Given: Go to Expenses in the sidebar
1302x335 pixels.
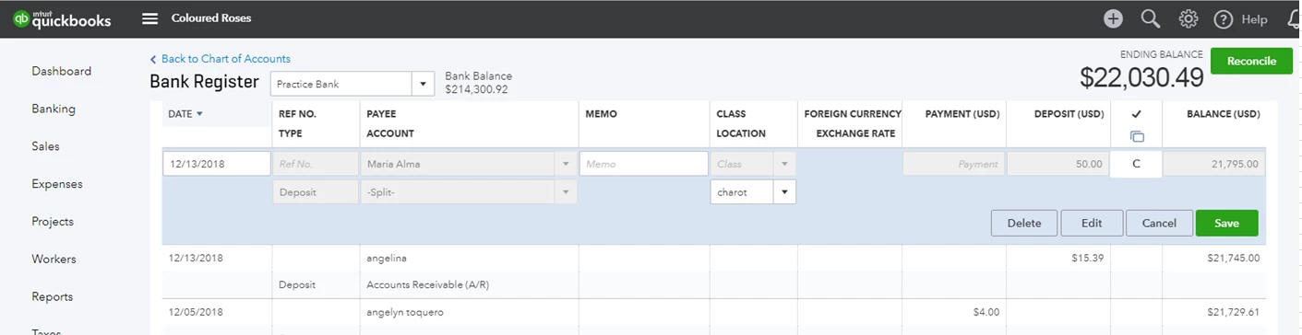Looking at the screenshot, I should click(57, 184).
